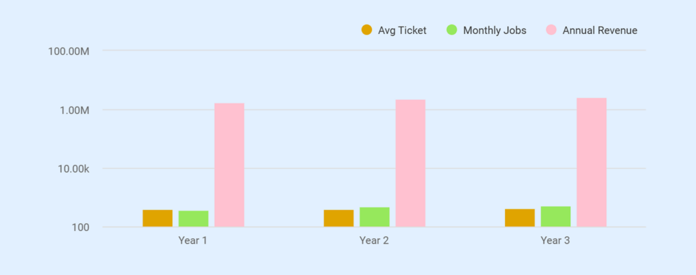Click the 100.00M y-axis label
The height and width of the screenshot is (275, 696).
pyautogui.click(x=68, y=51)
